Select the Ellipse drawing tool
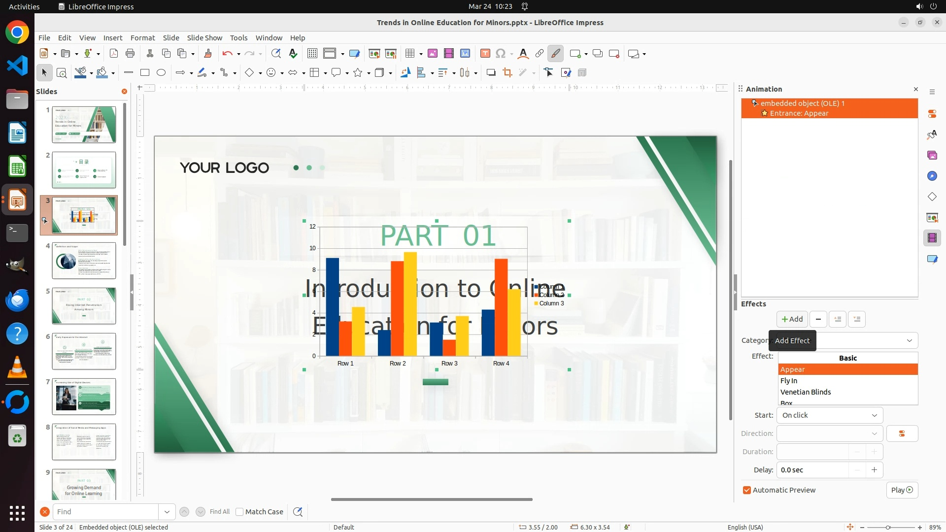 [161, 73]
